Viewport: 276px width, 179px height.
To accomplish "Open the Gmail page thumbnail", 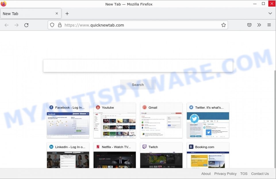I will pos(161,125).
